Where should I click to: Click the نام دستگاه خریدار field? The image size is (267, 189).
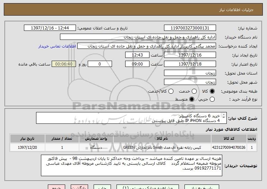pyautogui.click(x=138, y=37)
